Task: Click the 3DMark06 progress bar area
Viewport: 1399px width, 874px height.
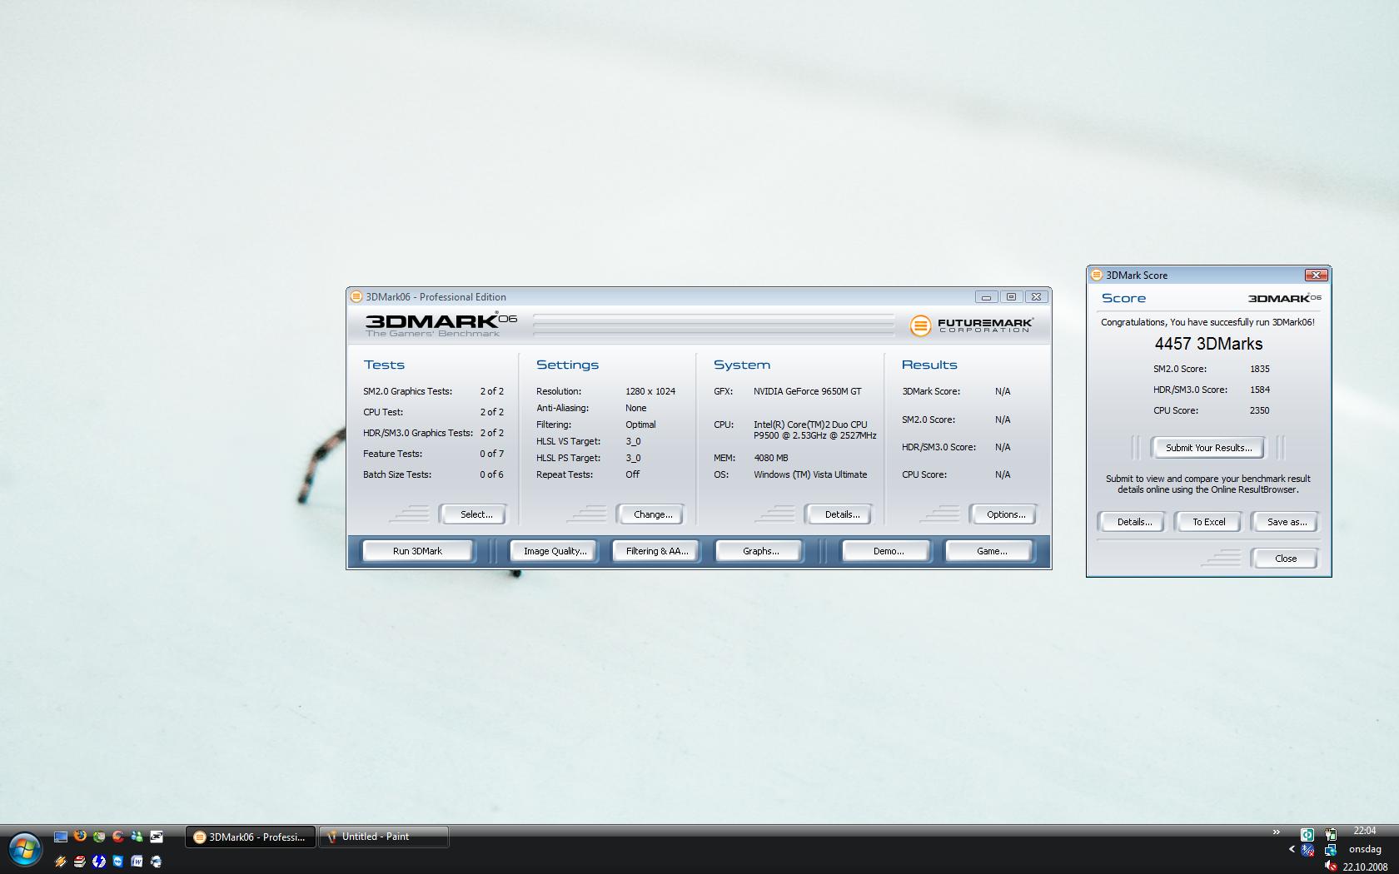Action: click(x=713, y=324)
